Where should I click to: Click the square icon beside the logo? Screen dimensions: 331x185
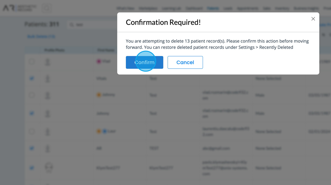(x=47, y=8)
